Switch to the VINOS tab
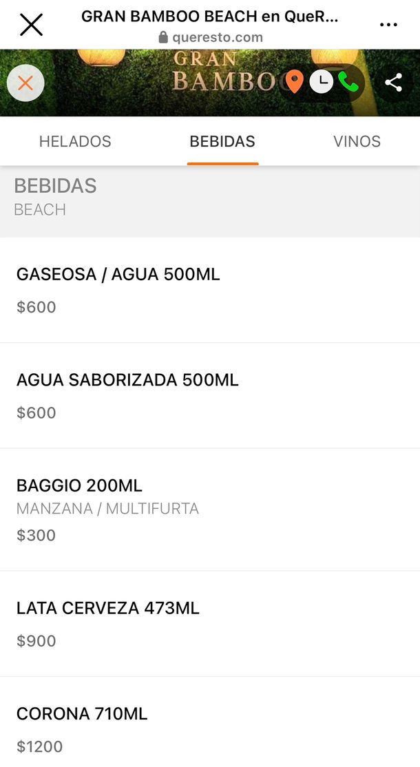This screenshot has height=767, width=420. tap(357, 141)
